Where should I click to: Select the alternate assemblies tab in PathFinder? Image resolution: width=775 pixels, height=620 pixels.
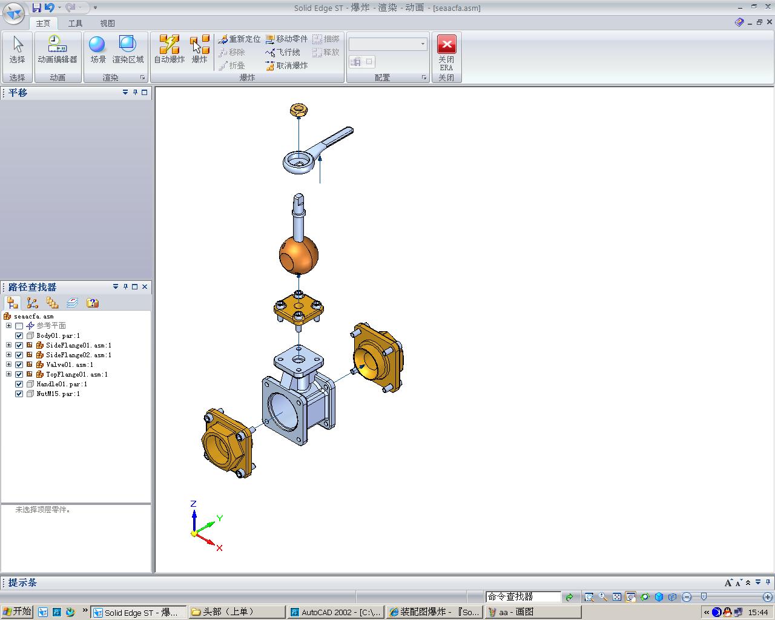pyautogui.click(x=32, y=303)
